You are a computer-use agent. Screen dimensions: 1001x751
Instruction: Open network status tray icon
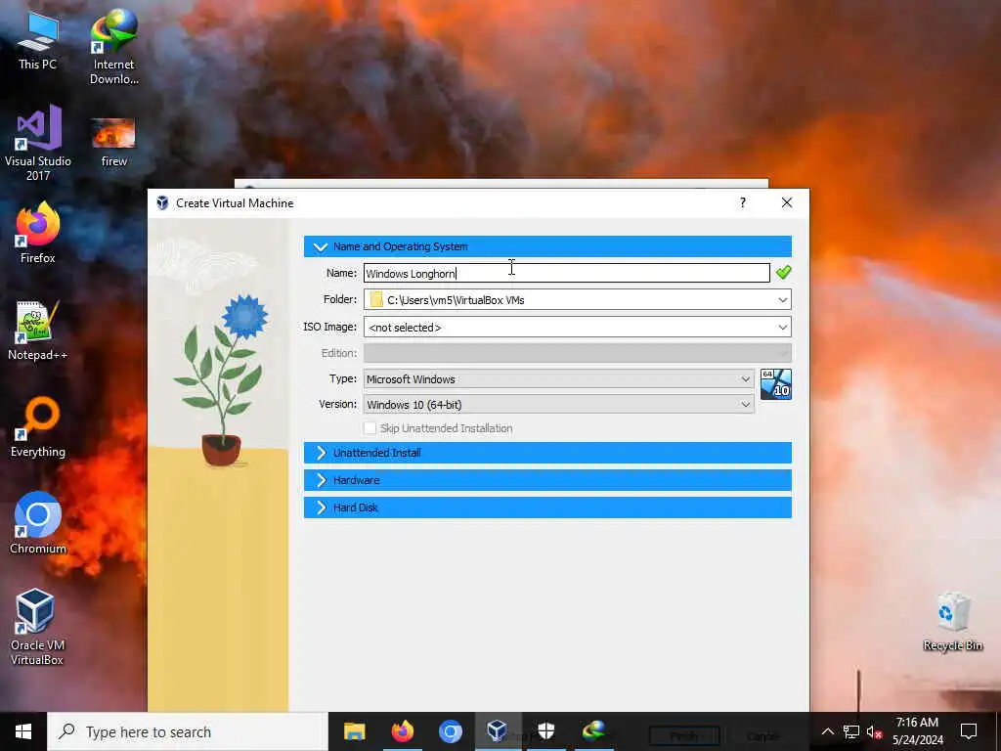point(851,731)
